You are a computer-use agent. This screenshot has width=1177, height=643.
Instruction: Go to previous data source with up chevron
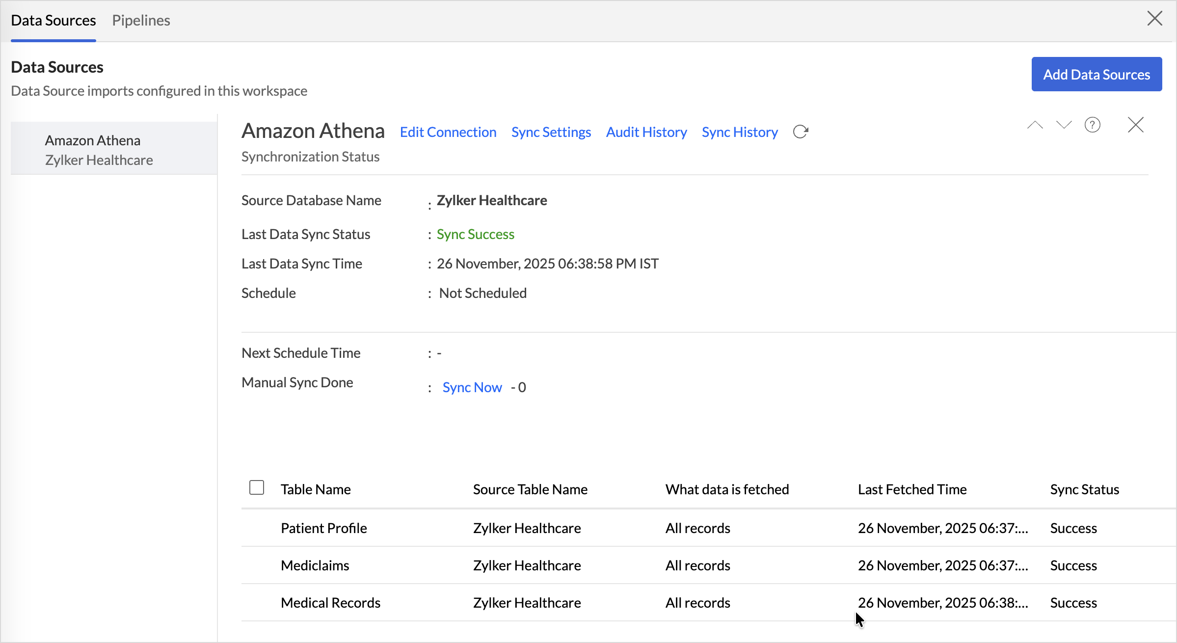point(1035,125)
